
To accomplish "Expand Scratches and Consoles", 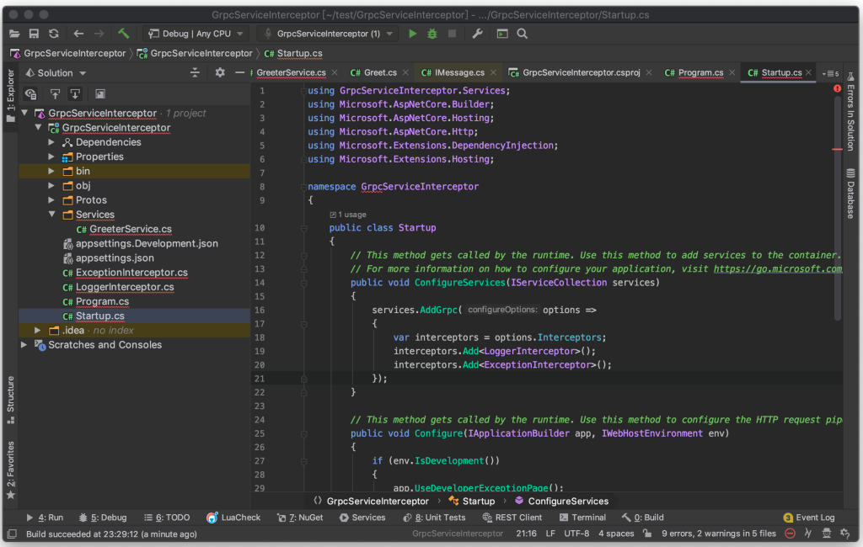I will pos(24,345).
